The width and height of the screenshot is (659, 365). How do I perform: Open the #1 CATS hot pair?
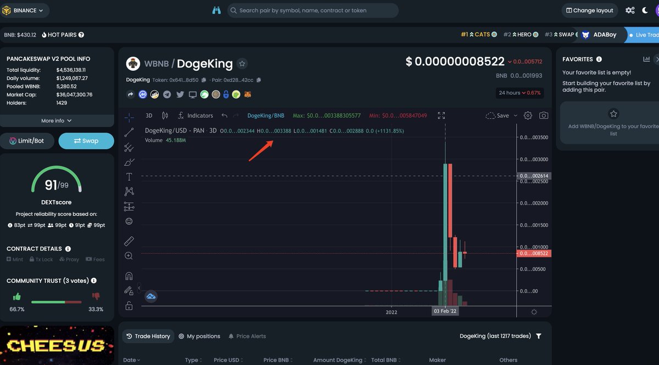click(x=479, y=35)
